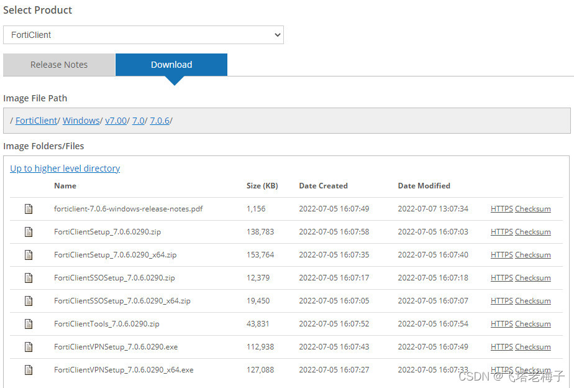The height and width of the screenshot is (388, 574).
Task: Click the Date Created column header
Action: point(323,186)
